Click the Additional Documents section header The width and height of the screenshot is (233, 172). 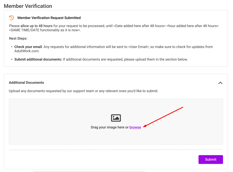[x=27, y=83]
